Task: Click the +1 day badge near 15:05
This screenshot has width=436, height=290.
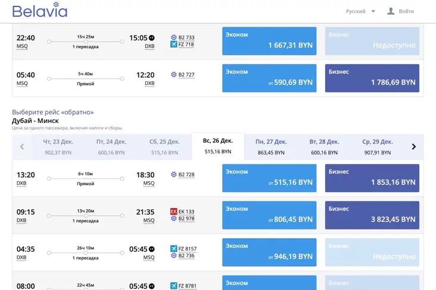Action: [151, 38]
